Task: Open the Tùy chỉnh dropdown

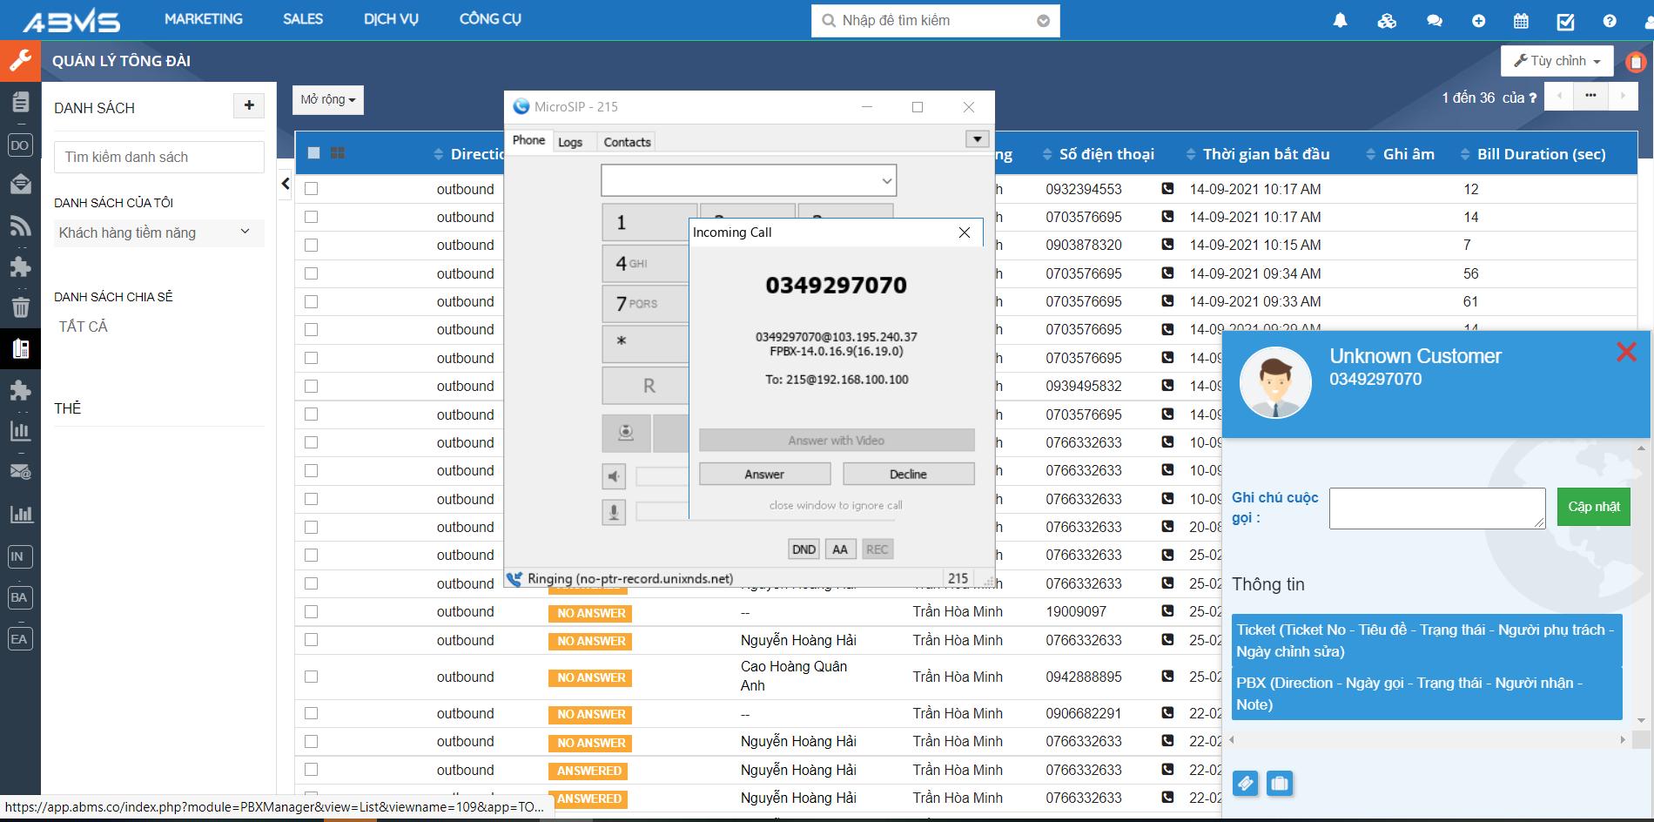Action: 1557,61
